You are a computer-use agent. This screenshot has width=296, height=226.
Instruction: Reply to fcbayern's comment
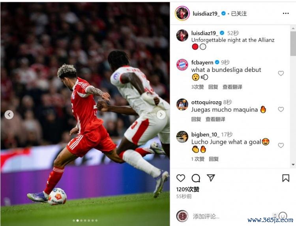(x=213, y=87)
